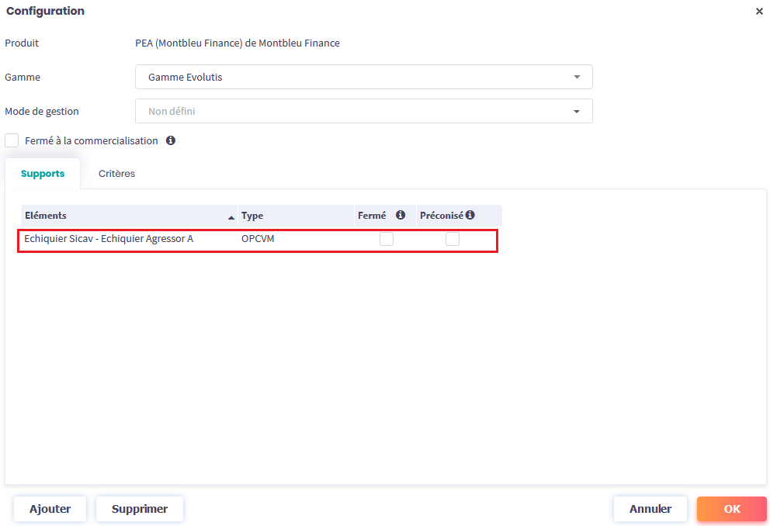Cancel with the Annuler button

650,509
